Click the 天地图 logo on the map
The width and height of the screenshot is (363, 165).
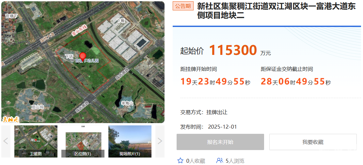coord(10,120)
